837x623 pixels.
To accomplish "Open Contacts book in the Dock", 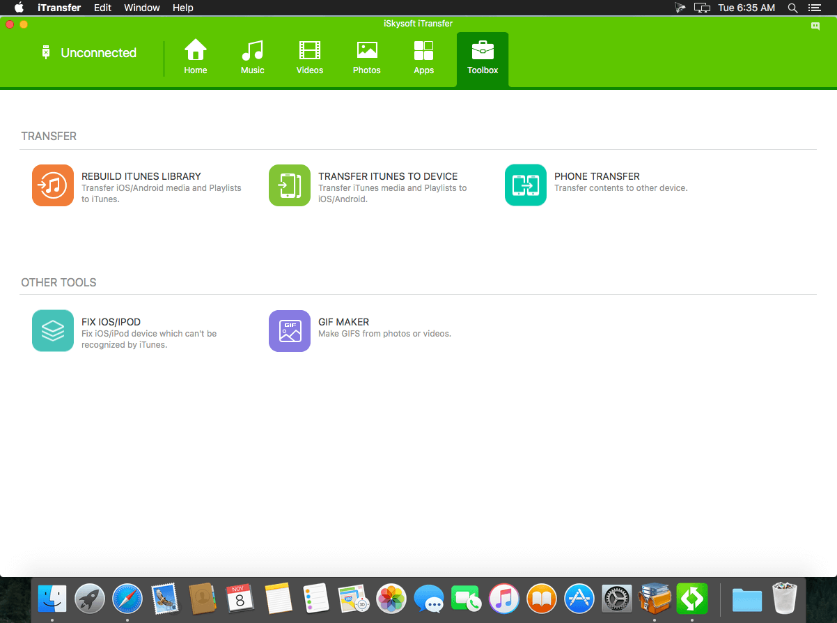I will [203, 599].
